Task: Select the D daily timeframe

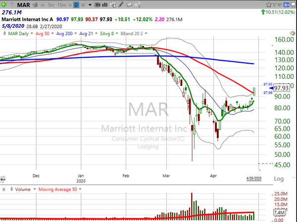Action: pyautogui.click(x=76, y=5)
